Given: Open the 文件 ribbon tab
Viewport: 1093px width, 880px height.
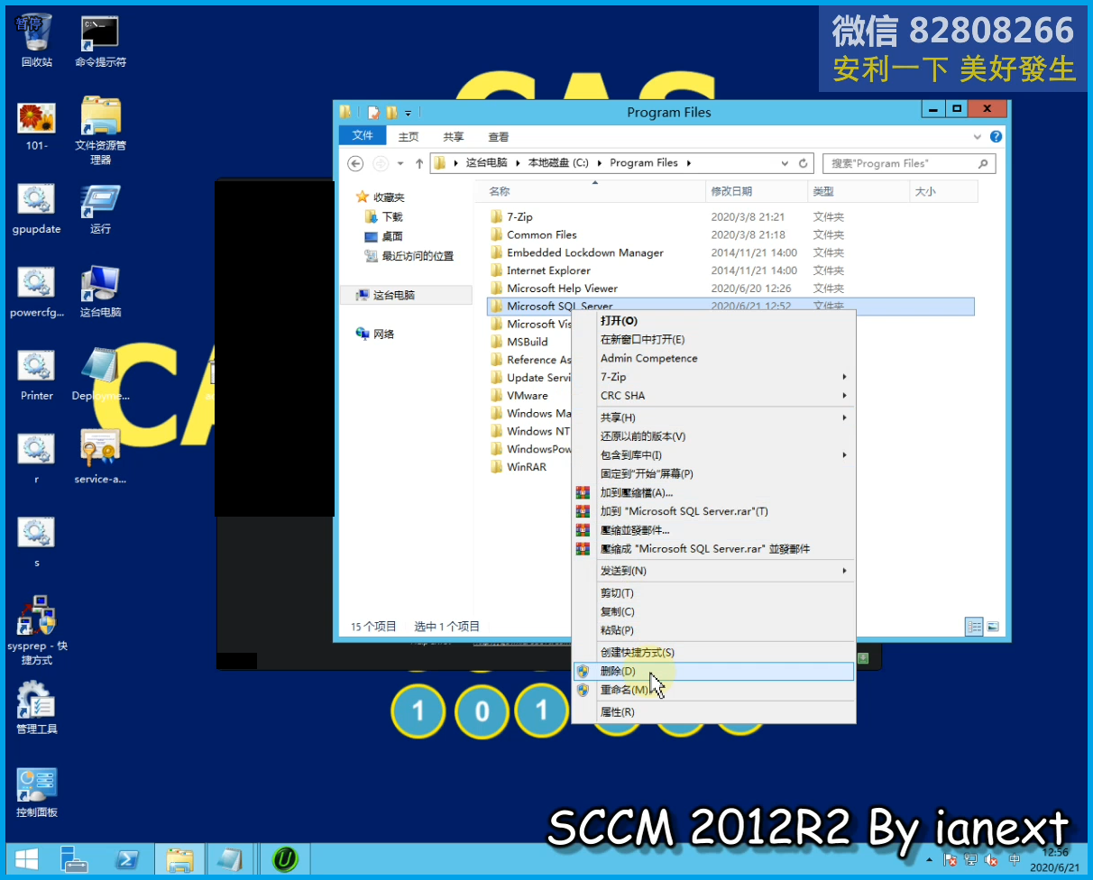Looking at the screenshot, I should (363, 136).
